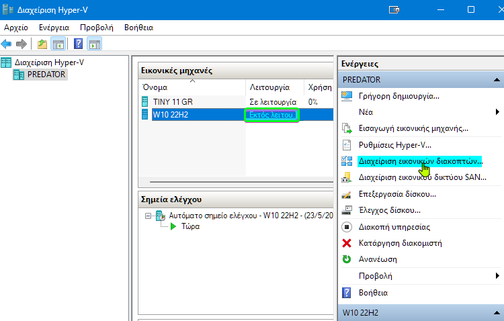Open Ρυθμίσεις Hyper-V... action

point(395,145)
